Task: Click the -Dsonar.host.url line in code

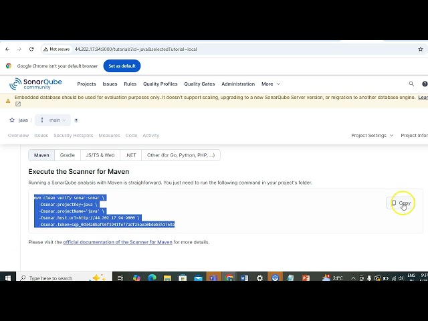Action: coord(88,218)
